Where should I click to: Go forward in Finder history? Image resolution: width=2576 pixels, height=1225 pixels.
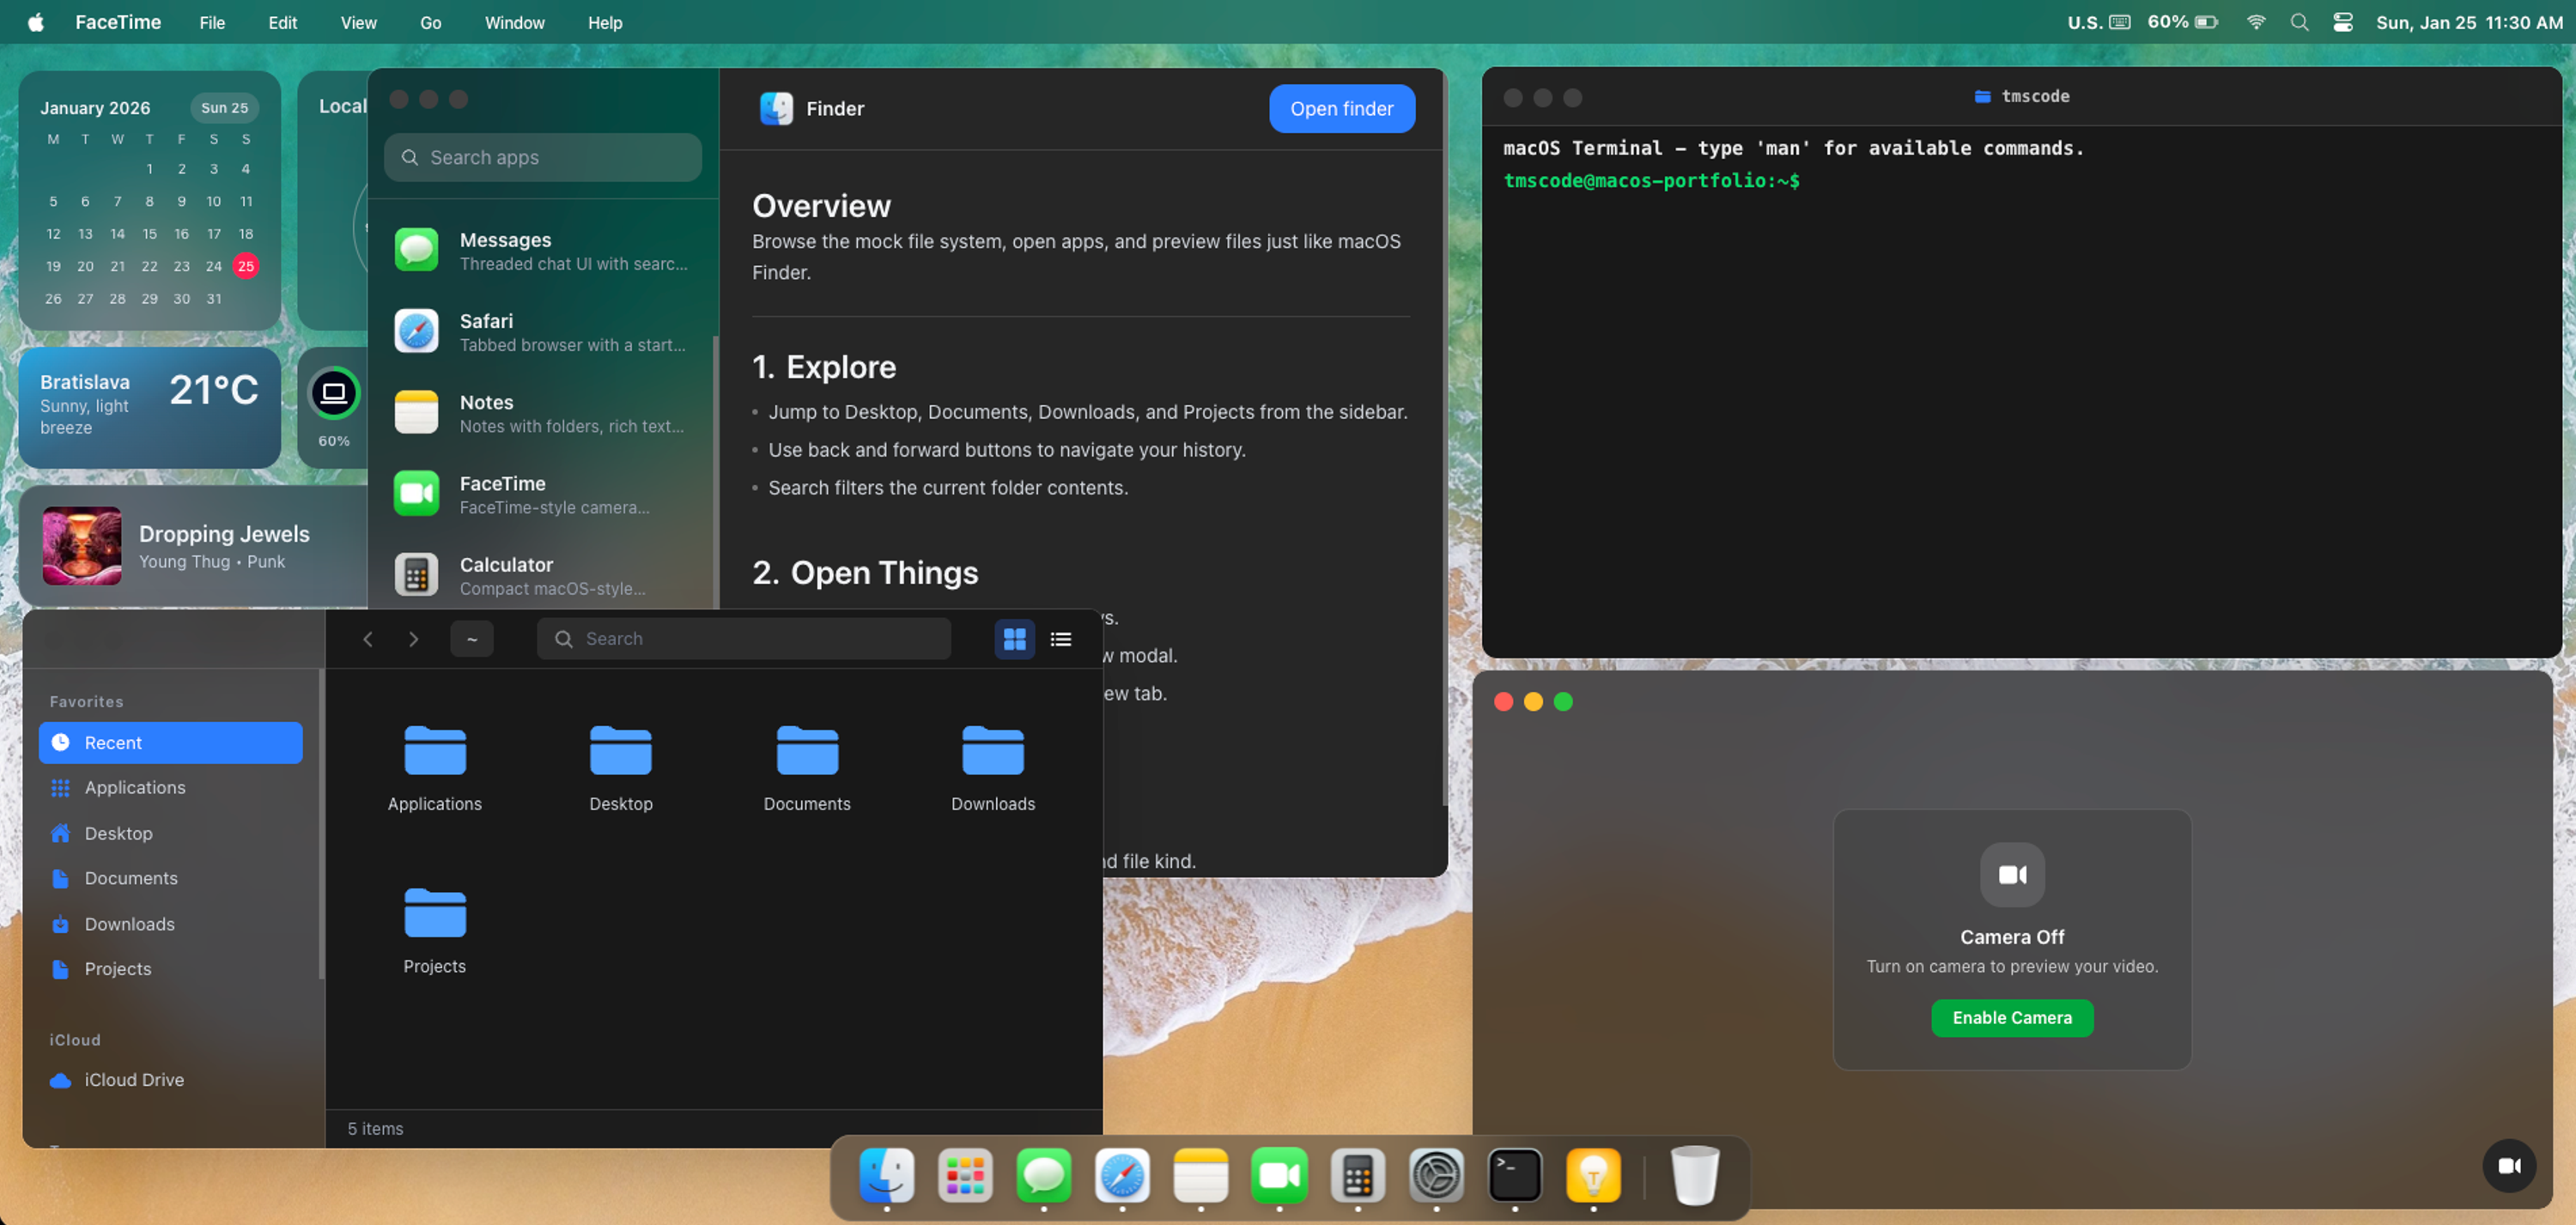pos(413,639)
